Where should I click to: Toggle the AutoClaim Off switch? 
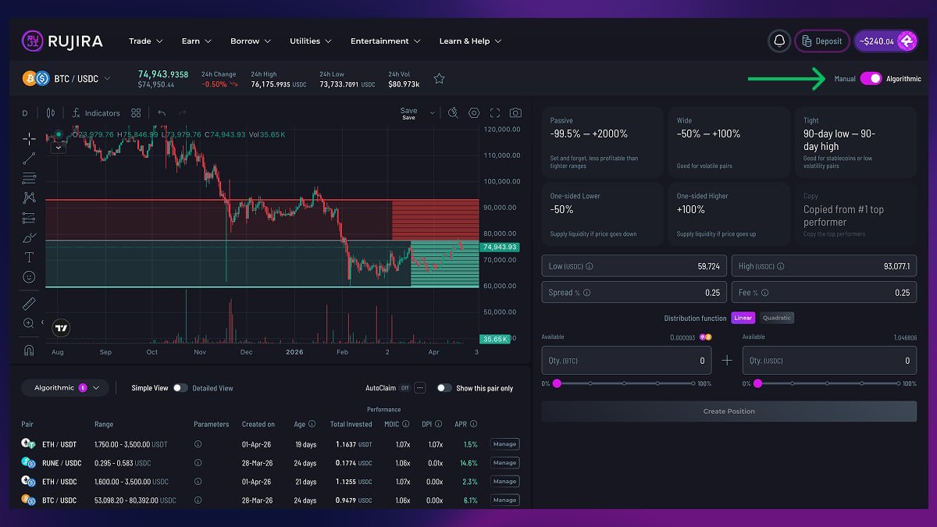[405, 388]
